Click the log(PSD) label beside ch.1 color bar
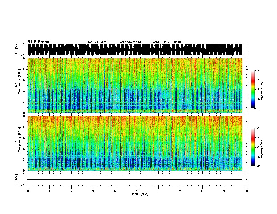Viewport: 277px width, 214px height. [x=262, y=91]
